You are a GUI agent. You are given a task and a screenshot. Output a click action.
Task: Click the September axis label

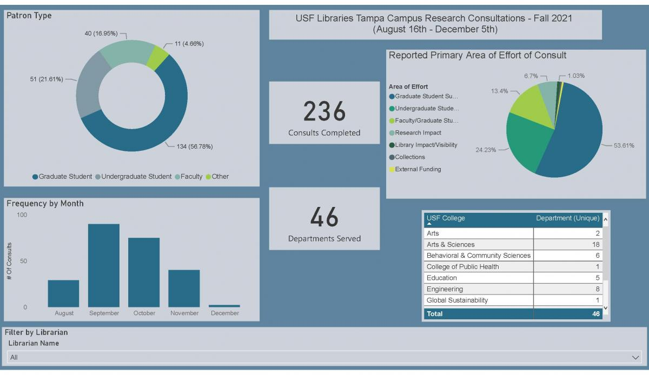pyautogui.click(x=104, y=313)
